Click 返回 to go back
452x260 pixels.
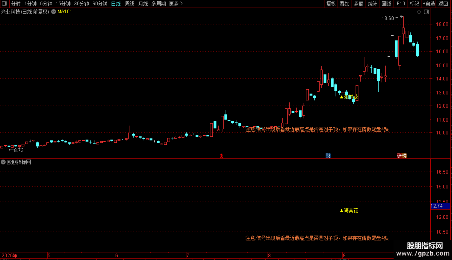pos(443,4)
